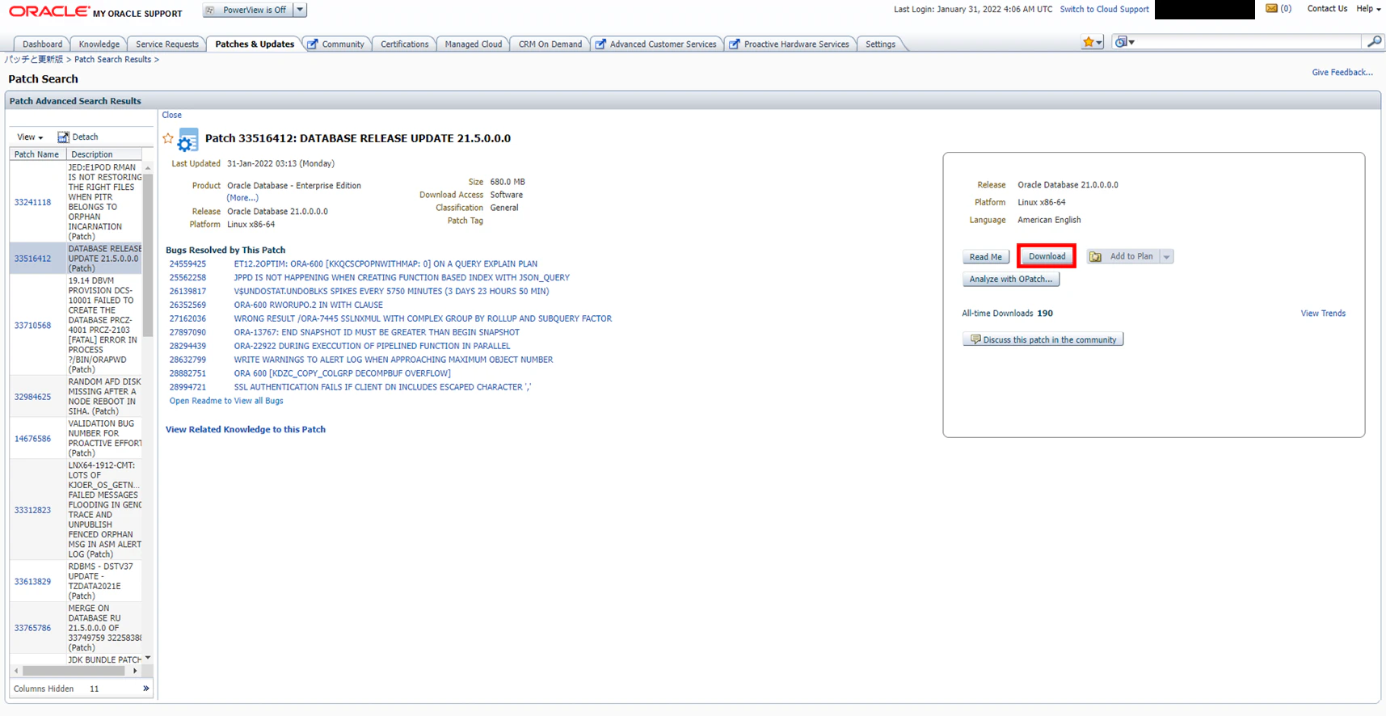
Task: Open bug 28994721 SSL authentication link
Action: (x=187, y=387)
